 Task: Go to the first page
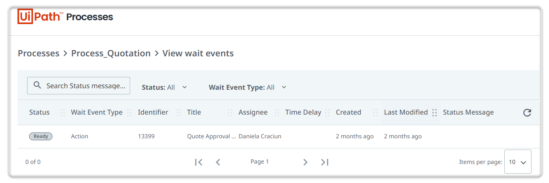click(x=199, y=162)
